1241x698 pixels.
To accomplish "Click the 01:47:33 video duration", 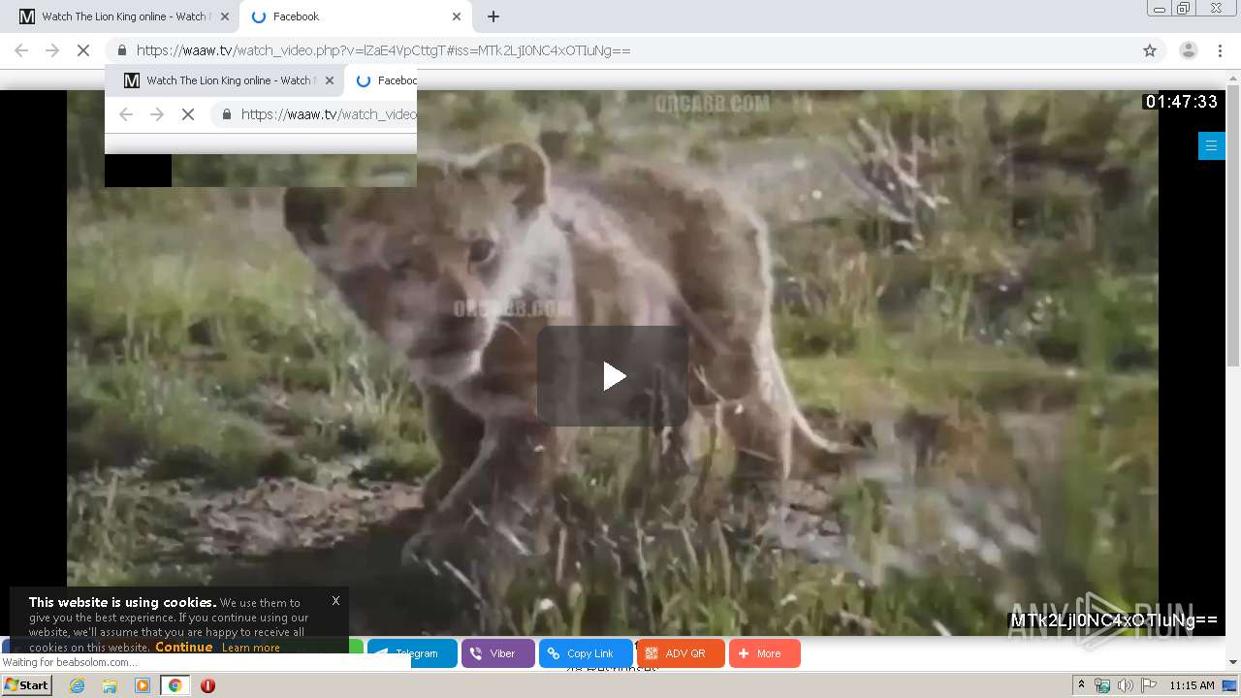I will click(1181, 102).
